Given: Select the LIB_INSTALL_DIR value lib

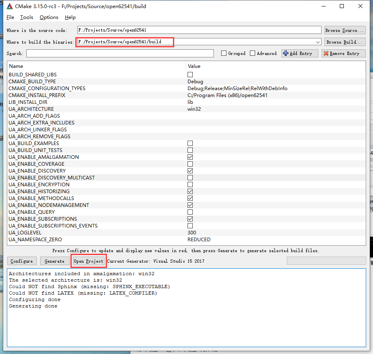Looking at the screenshot, I should pos(190,102).
